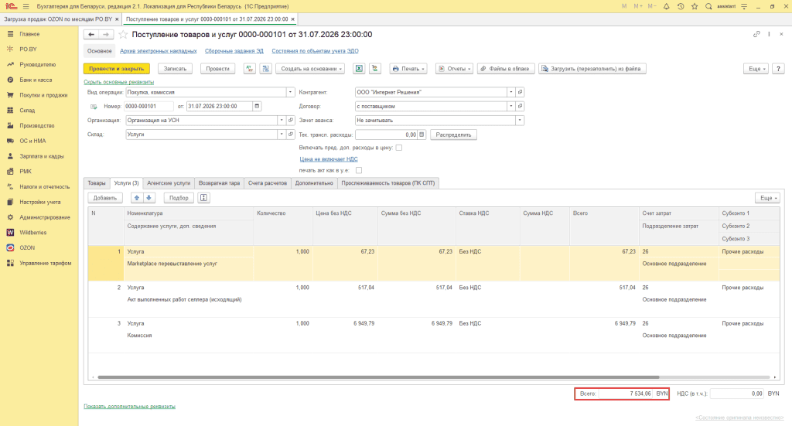Open favorites star in the title bar
The width and height of the screenshot is (792, 426).
695,6
